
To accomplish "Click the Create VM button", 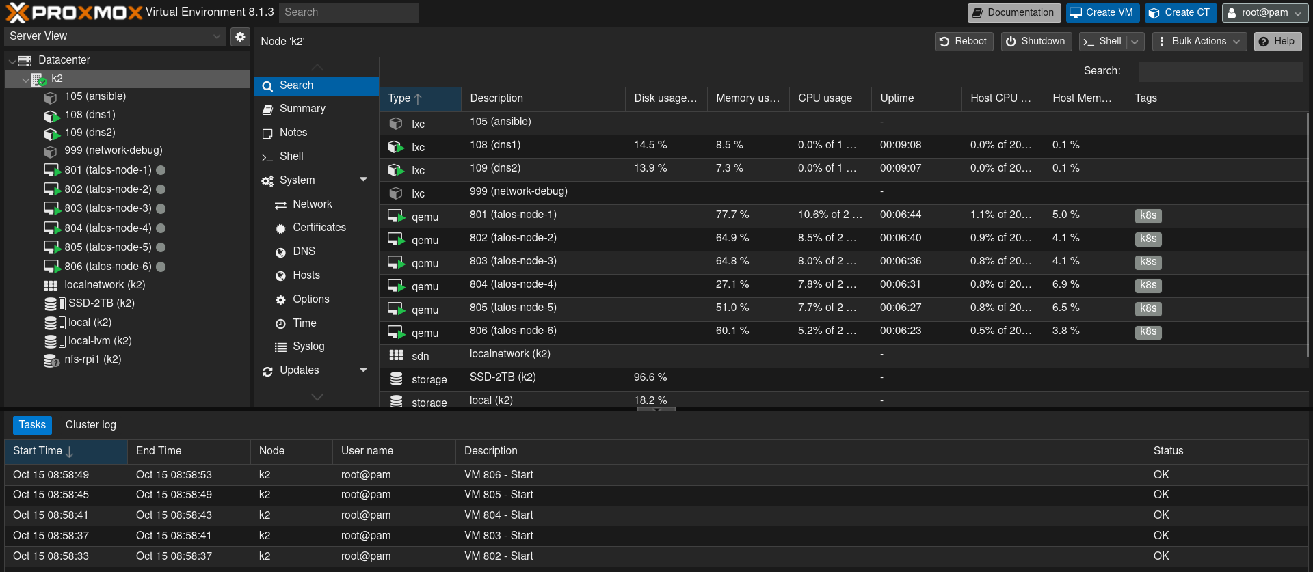I will tap(1102, 13).
